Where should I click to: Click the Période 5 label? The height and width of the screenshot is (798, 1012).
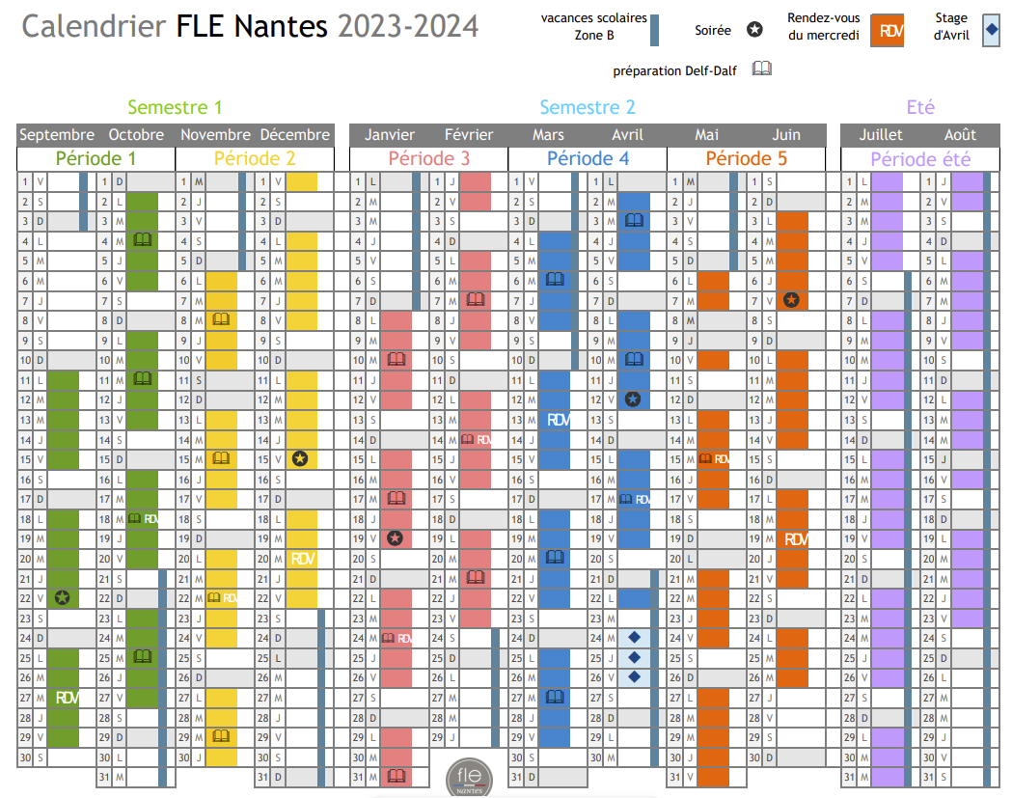click(x=746, y=159)
